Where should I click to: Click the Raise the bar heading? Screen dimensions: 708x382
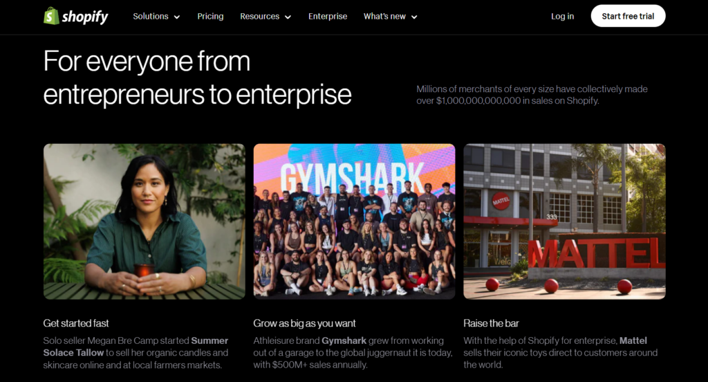point(492,323)
